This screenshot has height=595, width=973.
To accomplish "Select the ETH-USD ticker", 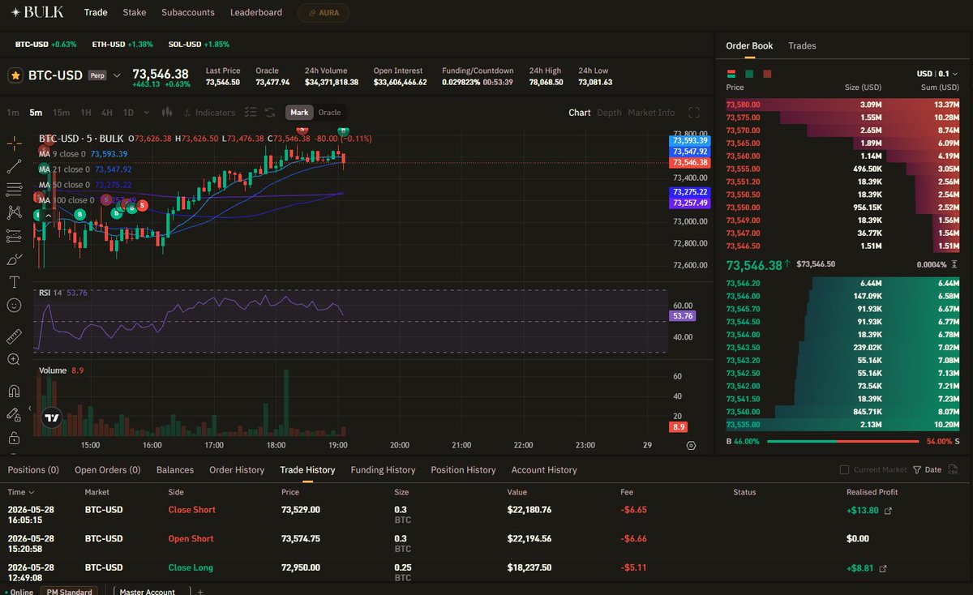I will [x=122, y=44].
